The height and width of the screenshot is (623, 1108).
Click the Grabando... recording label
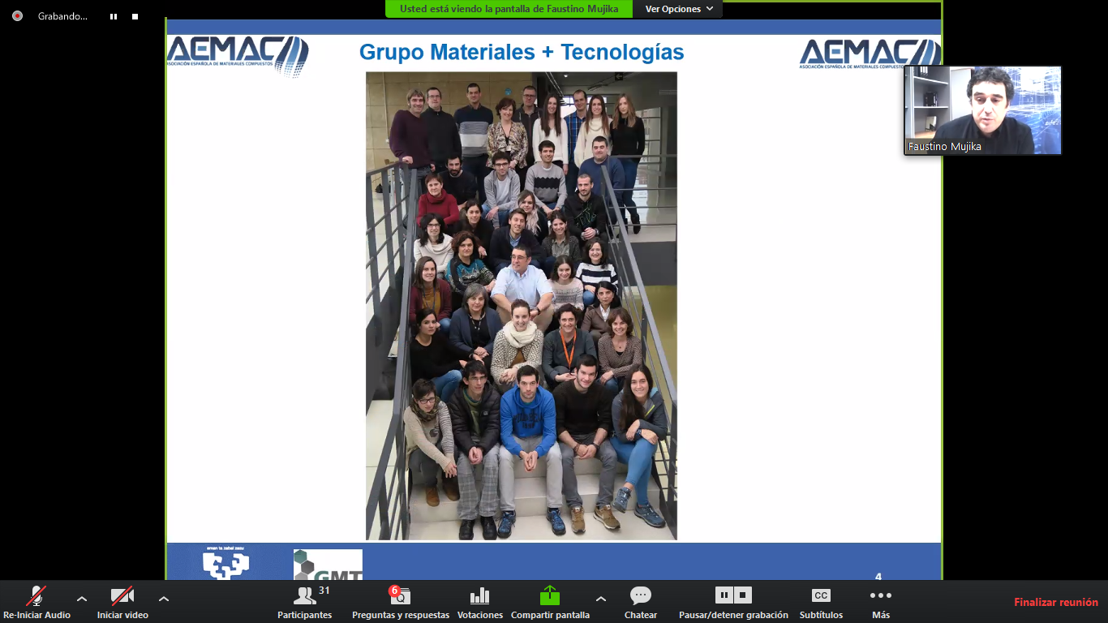[62, 16]
